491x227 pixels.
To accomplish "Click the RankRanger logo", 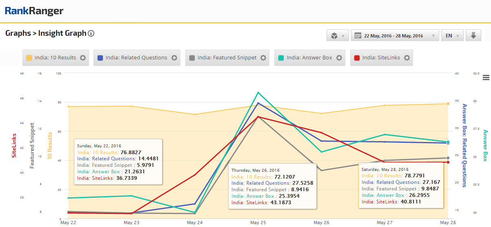I will pyautogui.click(x=34, y=11).
